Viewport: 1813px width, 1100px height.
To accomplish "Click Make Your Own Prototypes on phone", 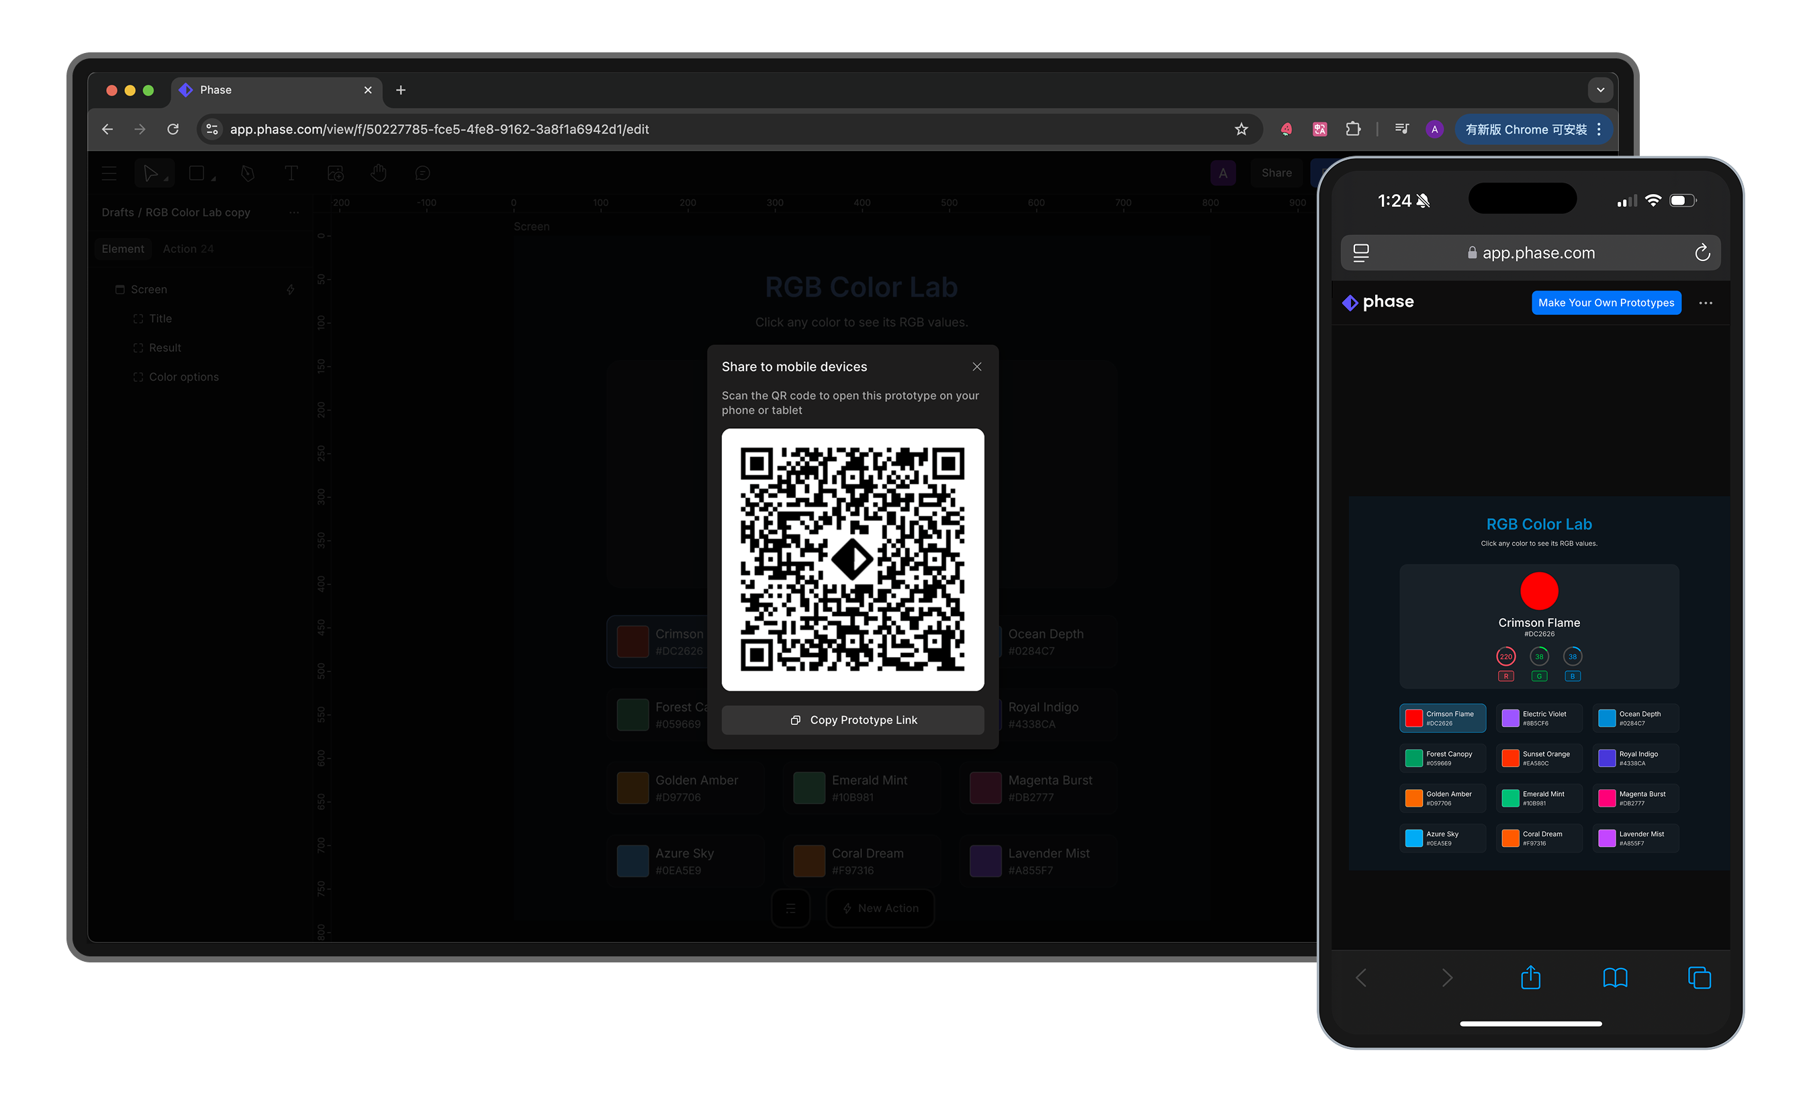I will 1606,303.
